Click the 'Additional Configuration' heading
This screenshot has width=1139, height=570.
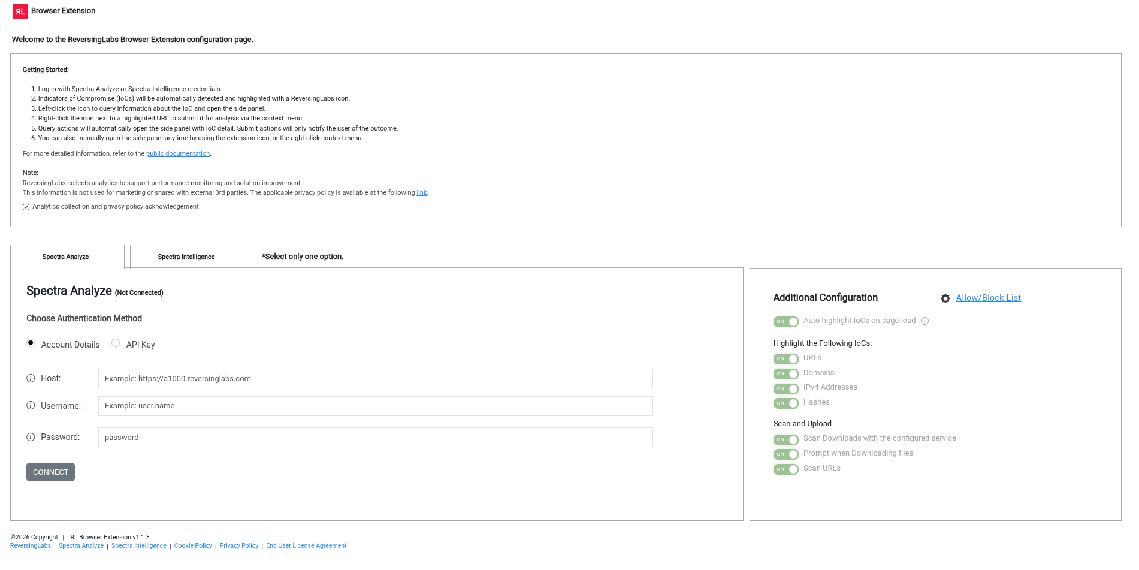[825, 298]
